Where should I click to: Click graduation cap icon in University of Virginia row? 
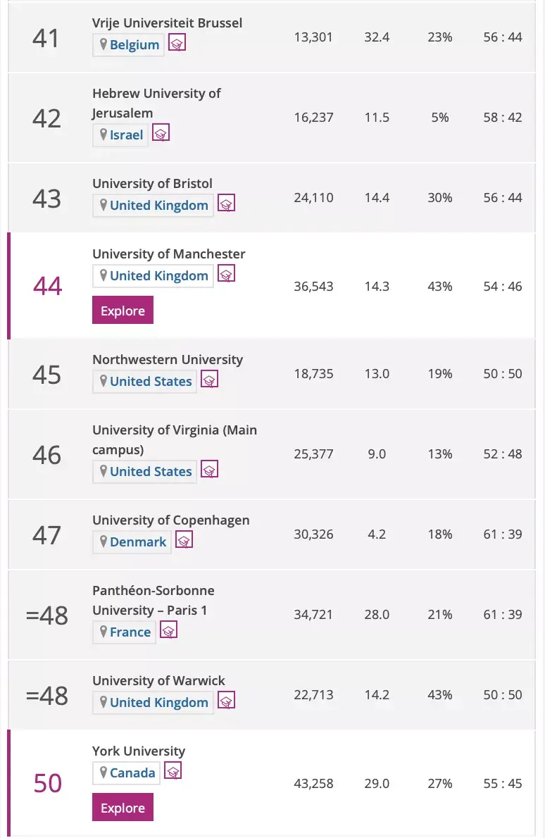(x=209, y=470)
